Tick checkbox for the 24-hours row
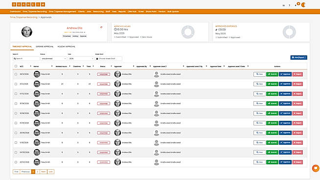The image size is (320, 180). pos(16,84)
